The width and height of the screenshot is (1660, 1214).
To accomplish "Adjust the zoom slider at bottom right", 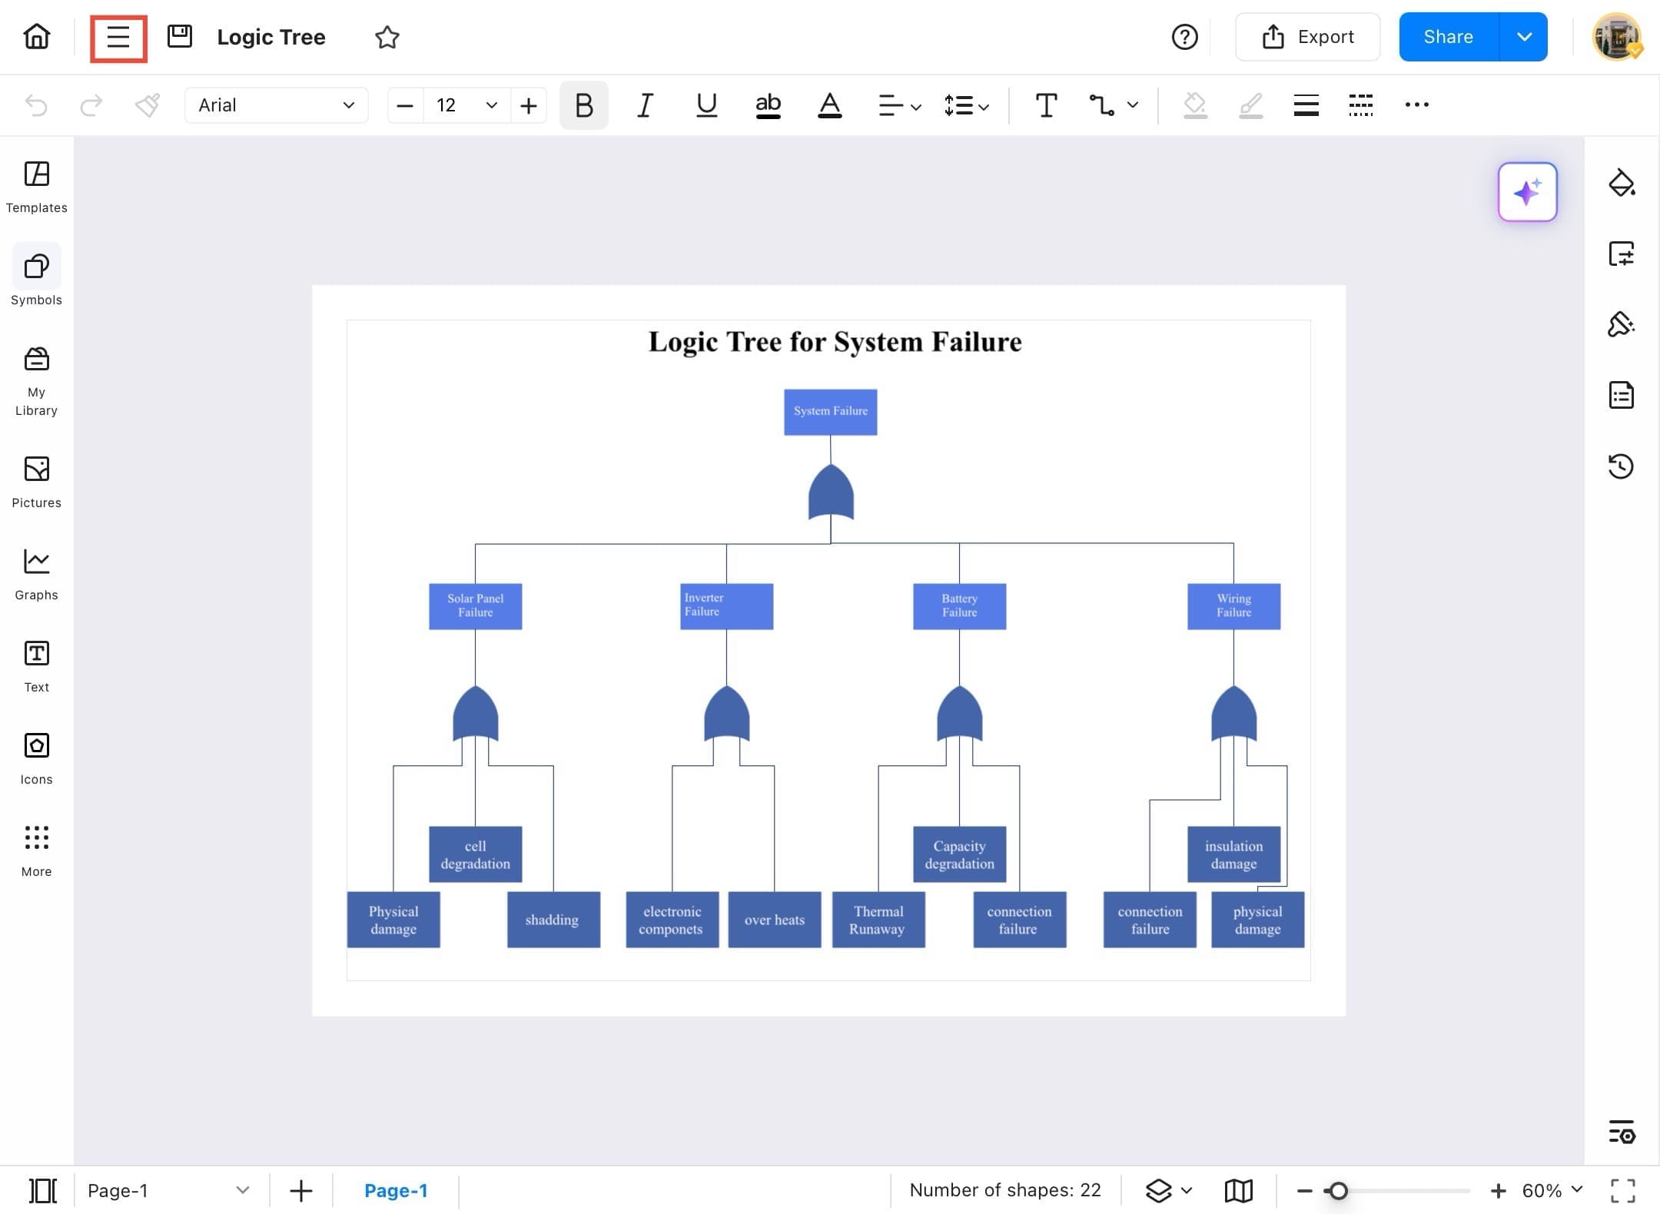I will click(x=1339, y=1190).
